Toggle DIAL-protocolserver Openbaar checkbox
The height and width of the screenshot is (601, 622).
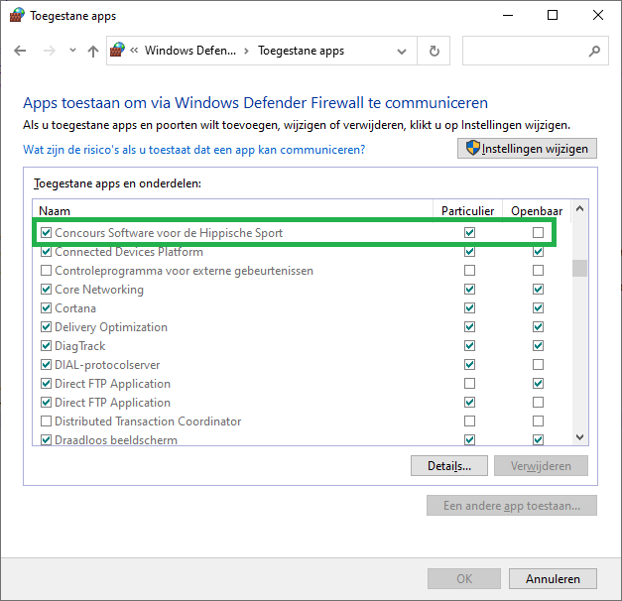click(x=538, y=365)
